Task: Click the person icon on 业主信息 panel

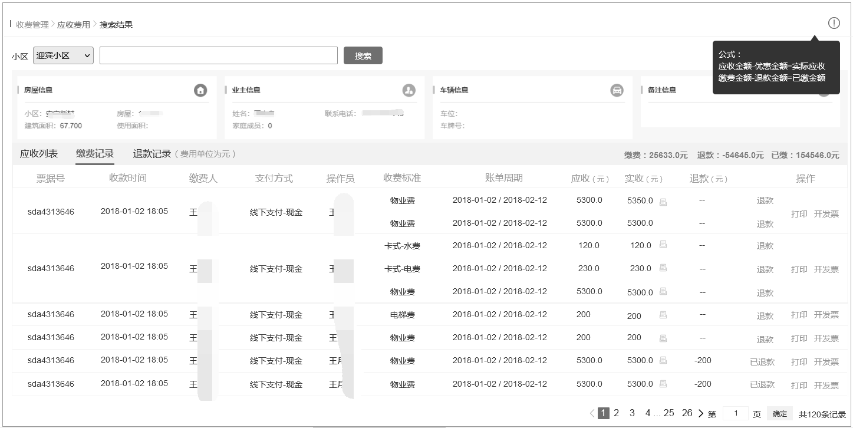Action: [x=409, y=90]
